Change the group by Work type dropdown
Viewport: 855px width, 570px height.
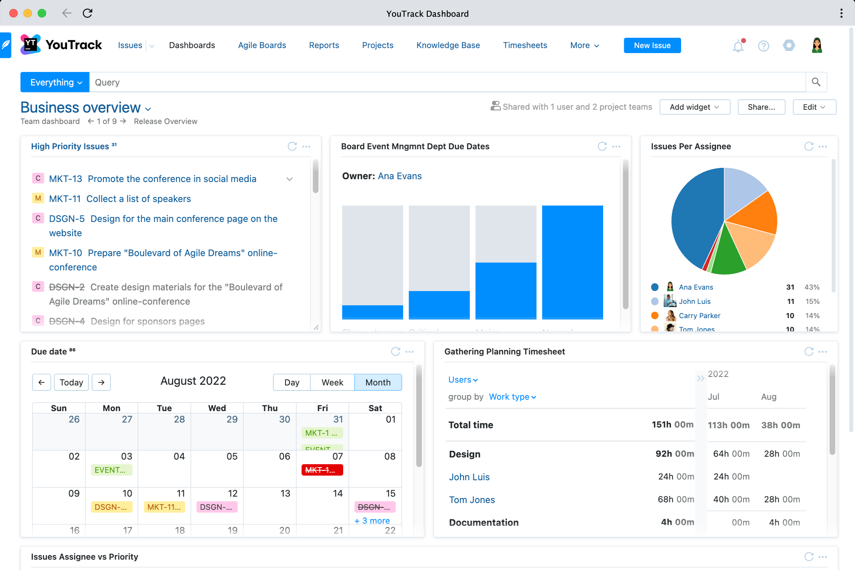click(513, 397)
